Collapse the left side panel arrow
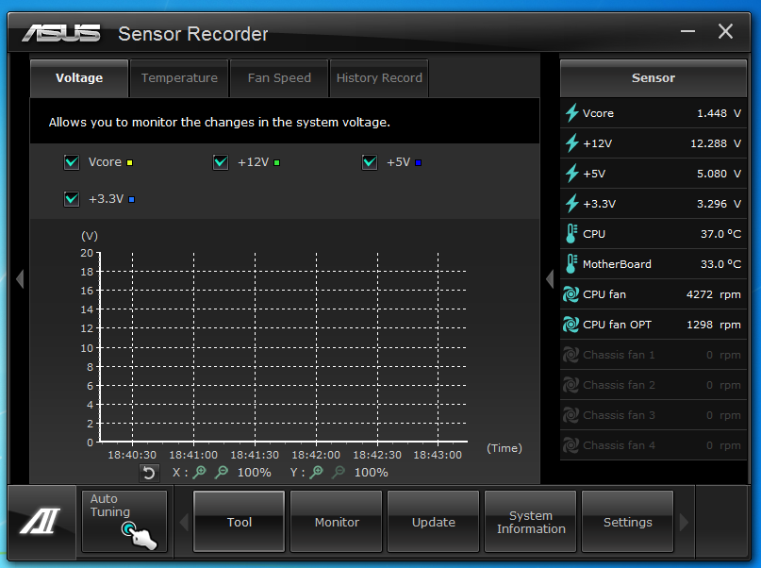This screenshot has height=568, width=761. (x=20, y=279)
